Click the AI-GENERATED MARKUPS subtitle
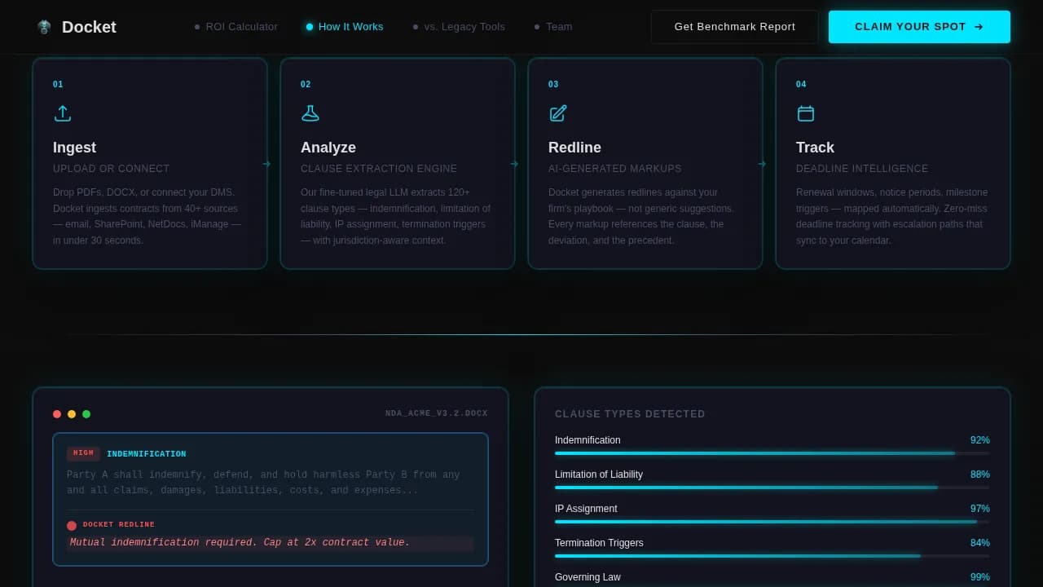1043x587 pixels. [x=615, y=169]
